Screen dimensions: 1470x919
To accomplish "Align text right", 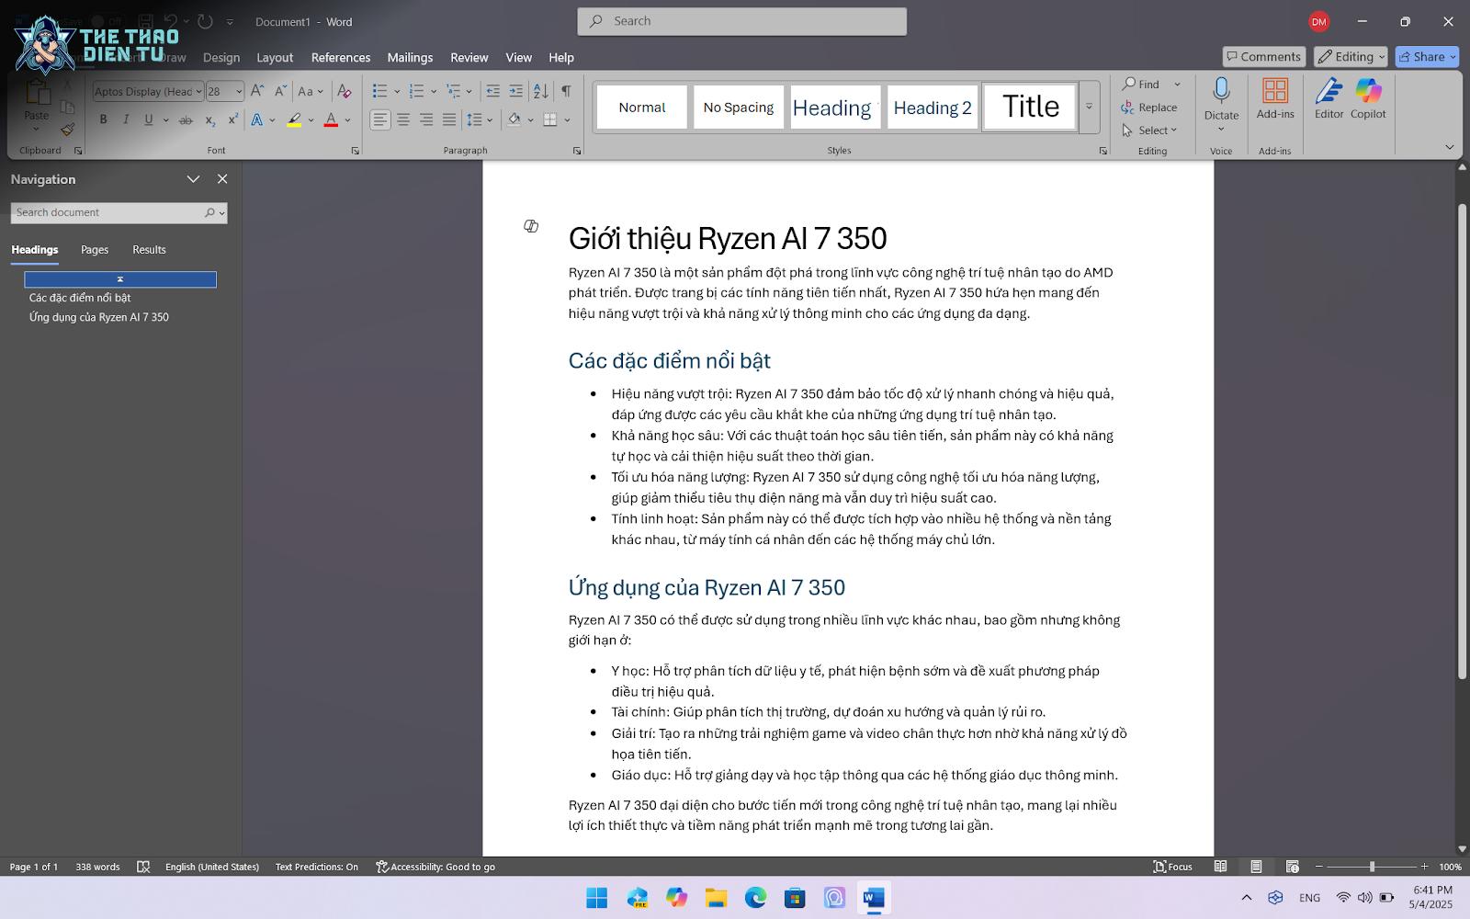I will click(426, 119).
